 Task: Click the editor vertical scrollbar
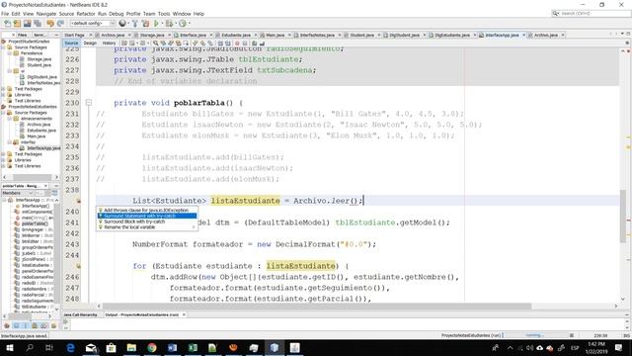[x=623, y=216]
